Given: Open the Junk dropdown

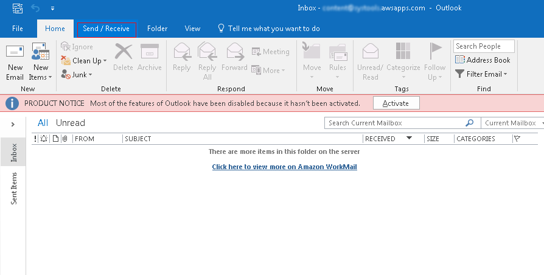Looking at the screenshot, I should pyautogui.click(x=77, y=75).
